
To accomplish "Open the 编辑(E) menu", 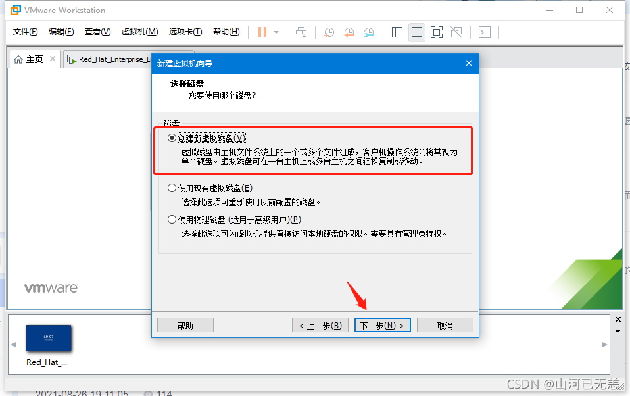I will (61, 32).
